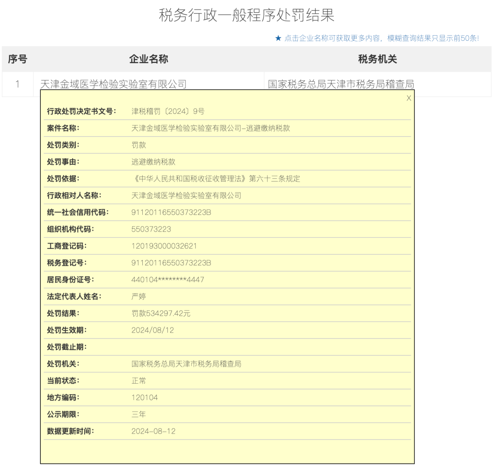494x472 pixels.
Task: Click the tax authority cell in table row
Action: coord(341,84)
